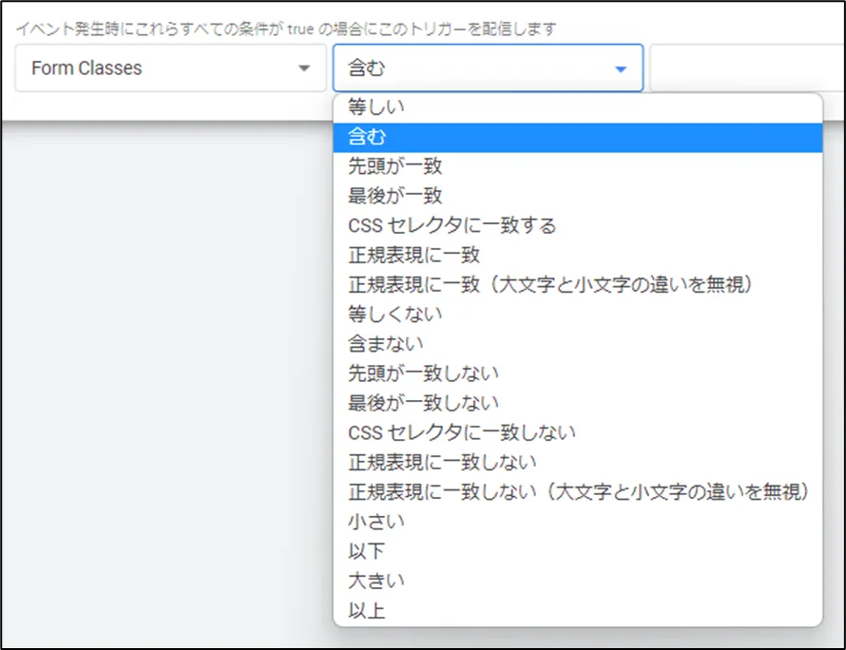
Task: Select 含まない operator
Action: click(386, 343)
